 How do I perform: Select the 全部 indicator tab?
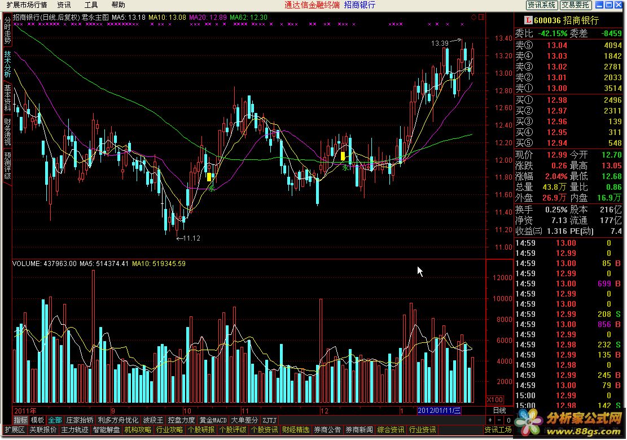pos(55,420)
